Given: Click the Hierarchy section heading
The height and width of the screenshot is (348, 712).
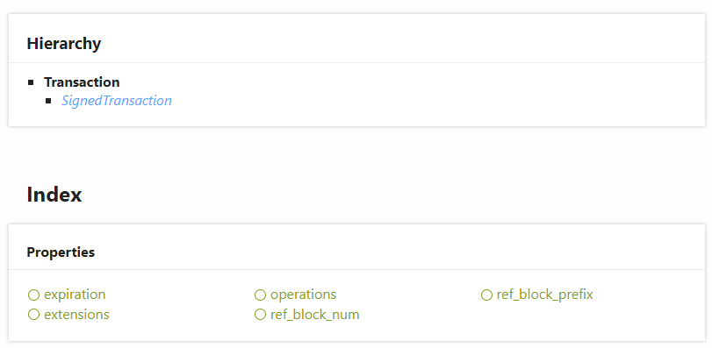Looking at the screenshot, I should click(x=63, y=44).
